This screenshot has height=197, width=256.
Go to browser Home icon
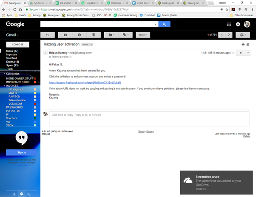click(x=20, y=9)
